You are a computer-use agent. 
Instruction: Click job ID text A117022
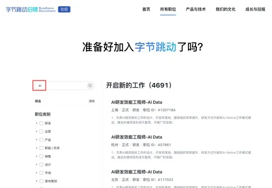point(165,179)
